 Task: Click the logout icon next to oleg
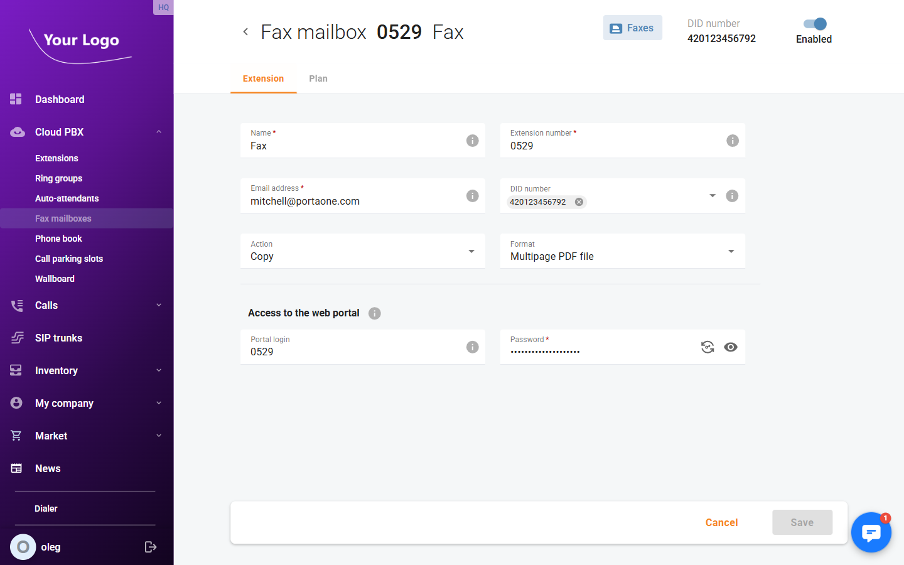[151, 547]
